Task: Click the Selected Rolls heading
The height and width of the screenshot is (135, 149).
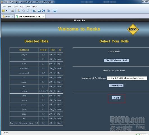Action: (x=36, y=41)
